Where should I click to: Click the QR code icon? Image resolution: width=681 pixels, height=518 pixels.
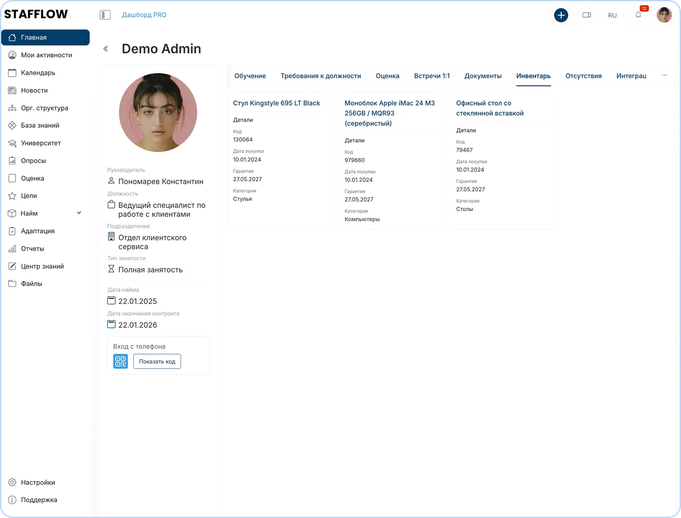point(120,361)
